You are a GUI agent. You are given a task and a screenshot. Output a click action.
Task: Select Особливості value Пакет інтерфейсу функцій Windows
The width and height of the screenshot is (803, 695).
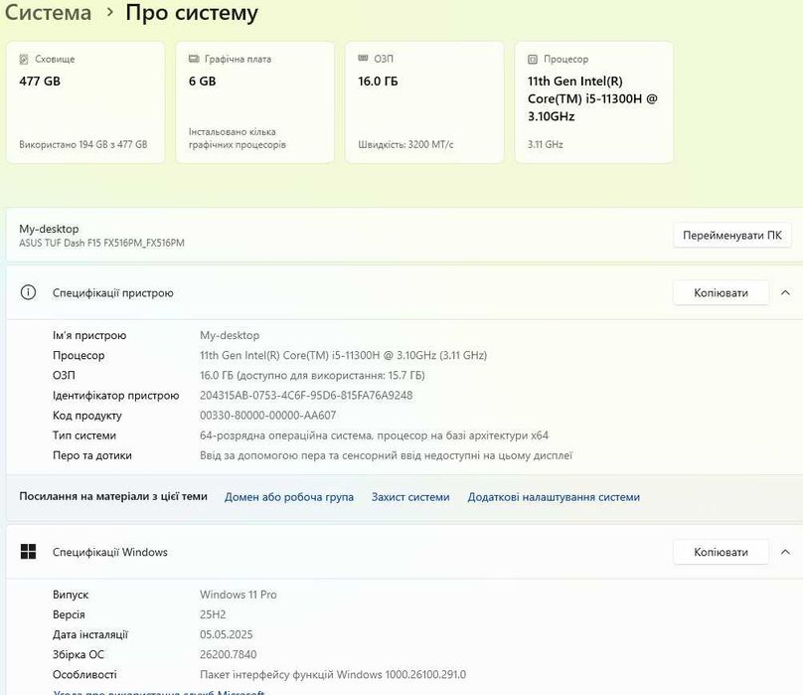(x=333, y=674)
